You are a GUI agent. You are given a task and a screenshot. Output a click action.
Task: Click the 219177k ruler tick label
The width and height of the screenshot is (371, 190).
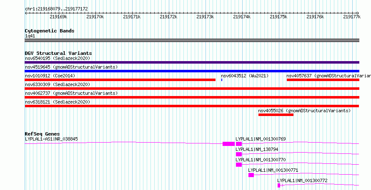click(352, 17)
